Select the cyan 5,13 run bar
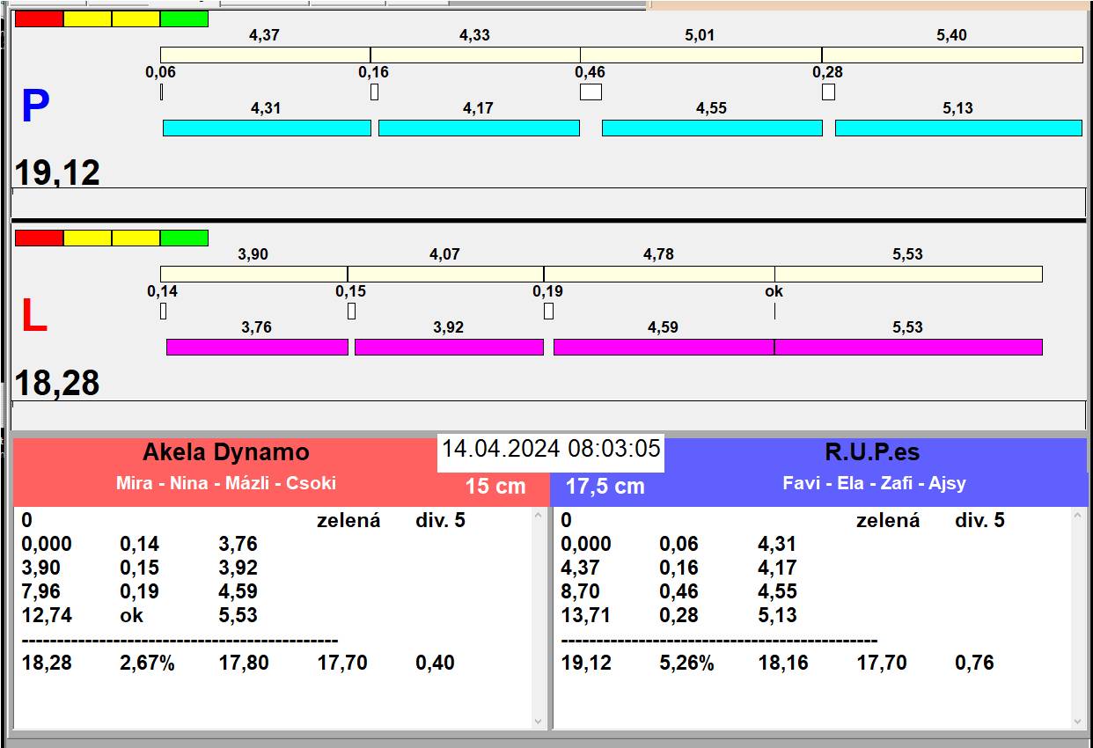The height and width of the screenshot is (748, 1093). [x=957, y=128]
